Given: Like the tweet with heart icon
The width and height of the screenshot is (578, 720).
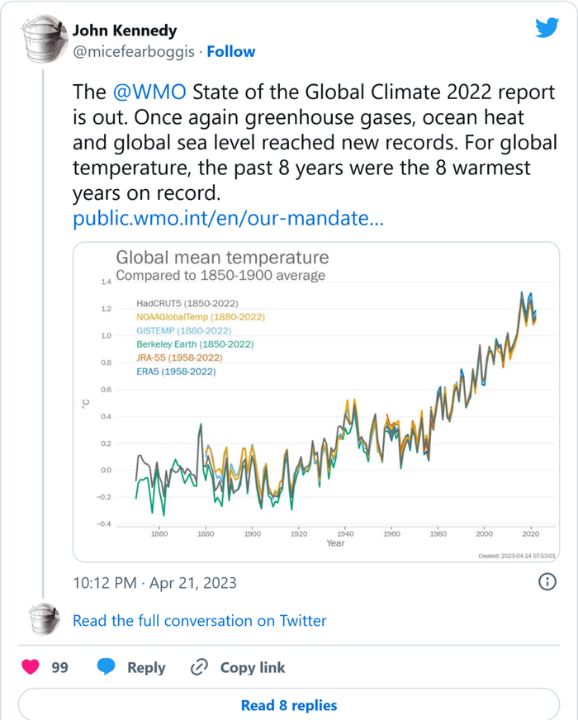Looking at the screenshot, I should (x=31, y=667).
